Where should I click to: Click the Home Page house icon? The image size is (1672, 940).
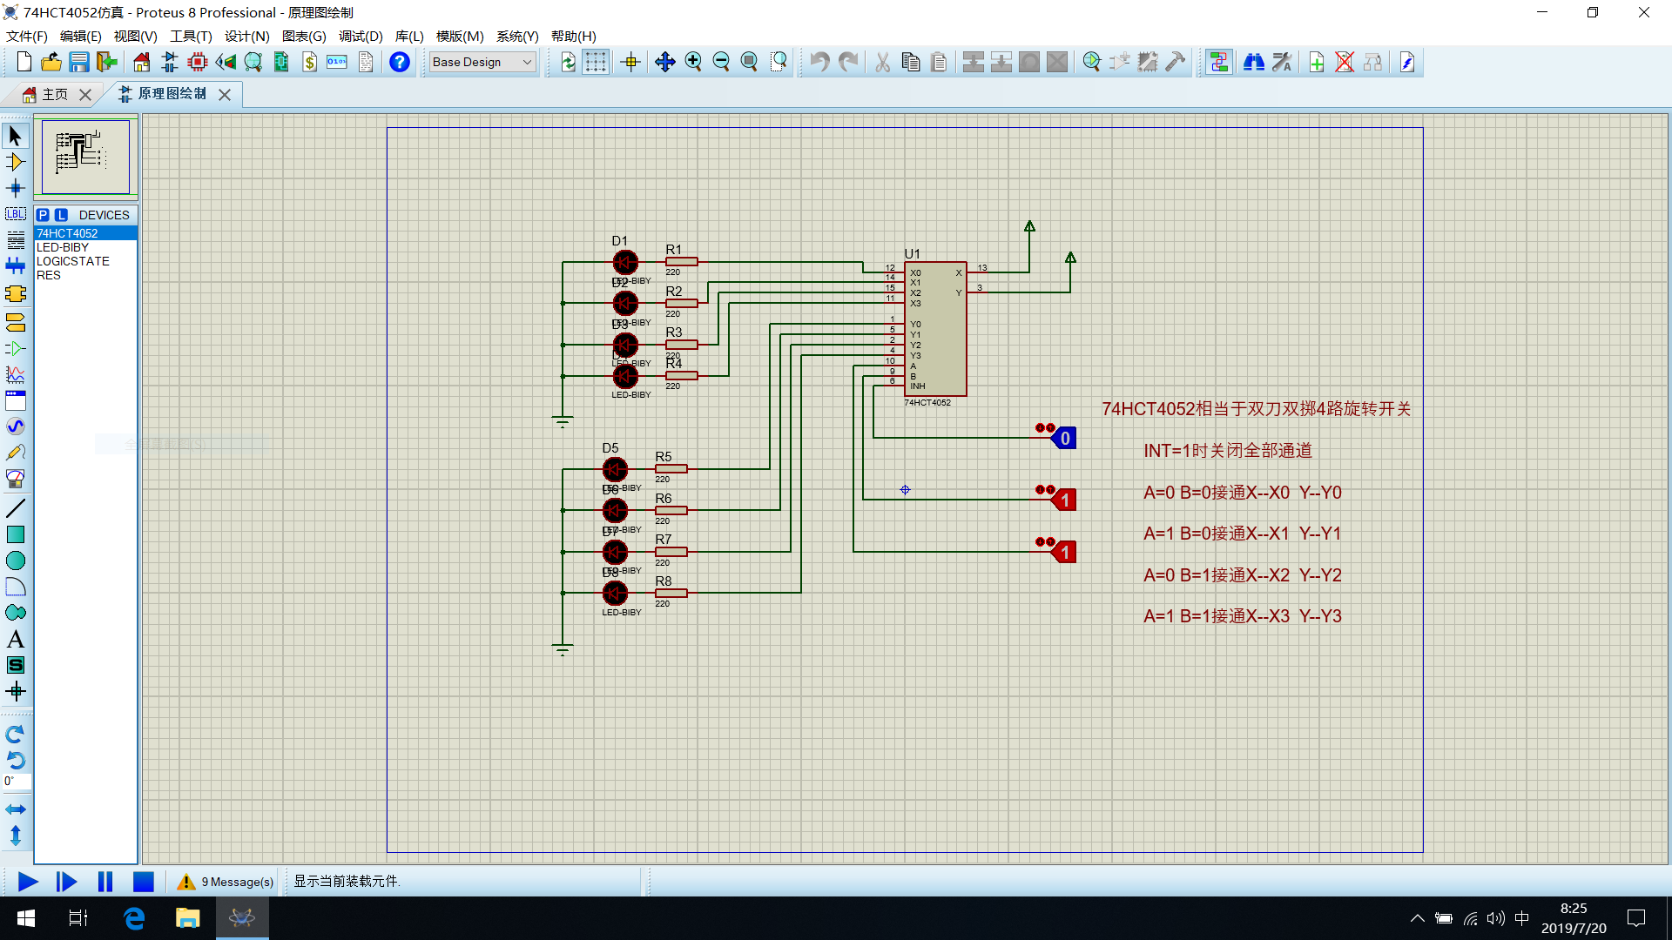click(141, 62)
